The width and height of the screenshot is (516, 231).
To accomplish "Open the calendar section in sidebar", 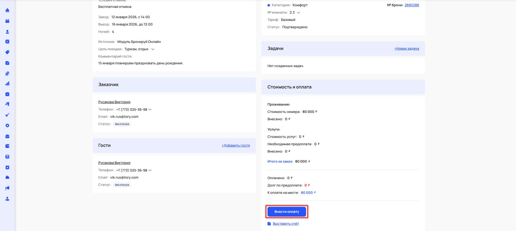I will click(x=7, y=21).
